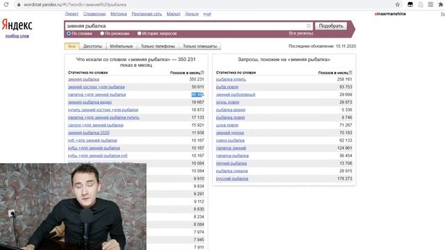Open 'зимняя рыбалка видео' link
The width and height of the screenshot is (445, 250).
90,102
